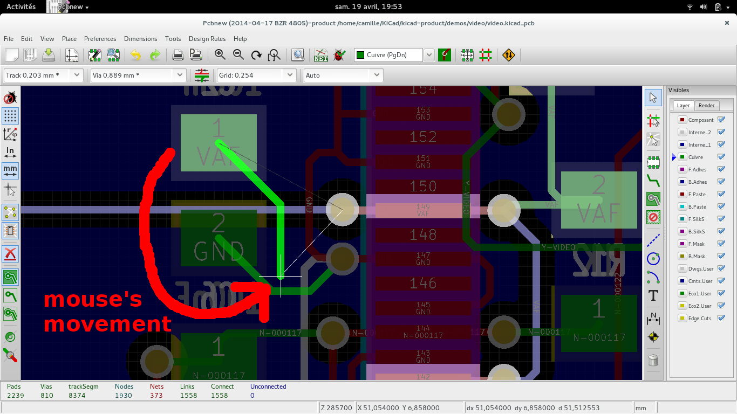Viewport: 737px width, 414px height.
Task: Click the Save board toolbar icon
Action: point(49,55)
